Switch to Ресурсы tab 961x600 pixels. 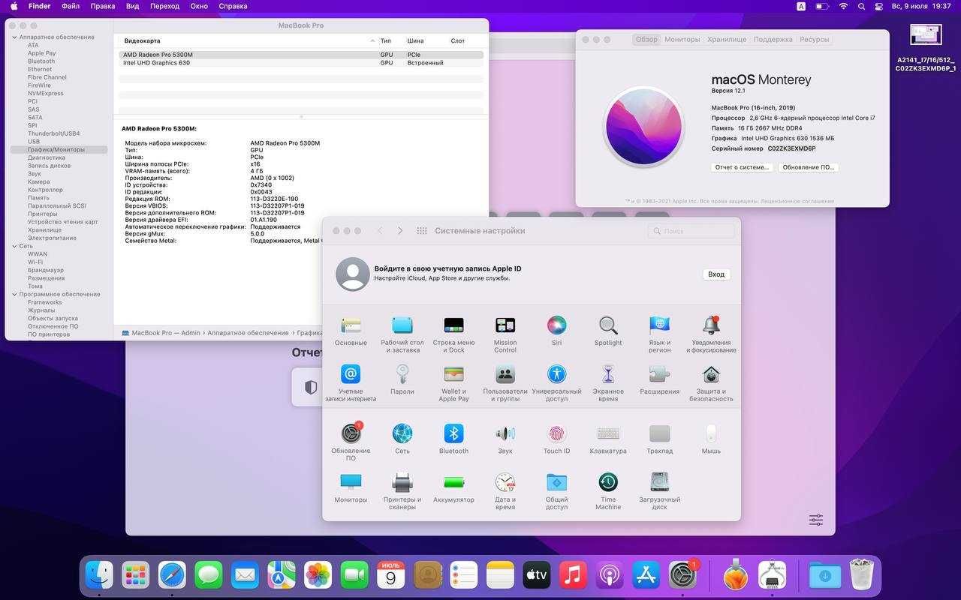coord(815,39)
